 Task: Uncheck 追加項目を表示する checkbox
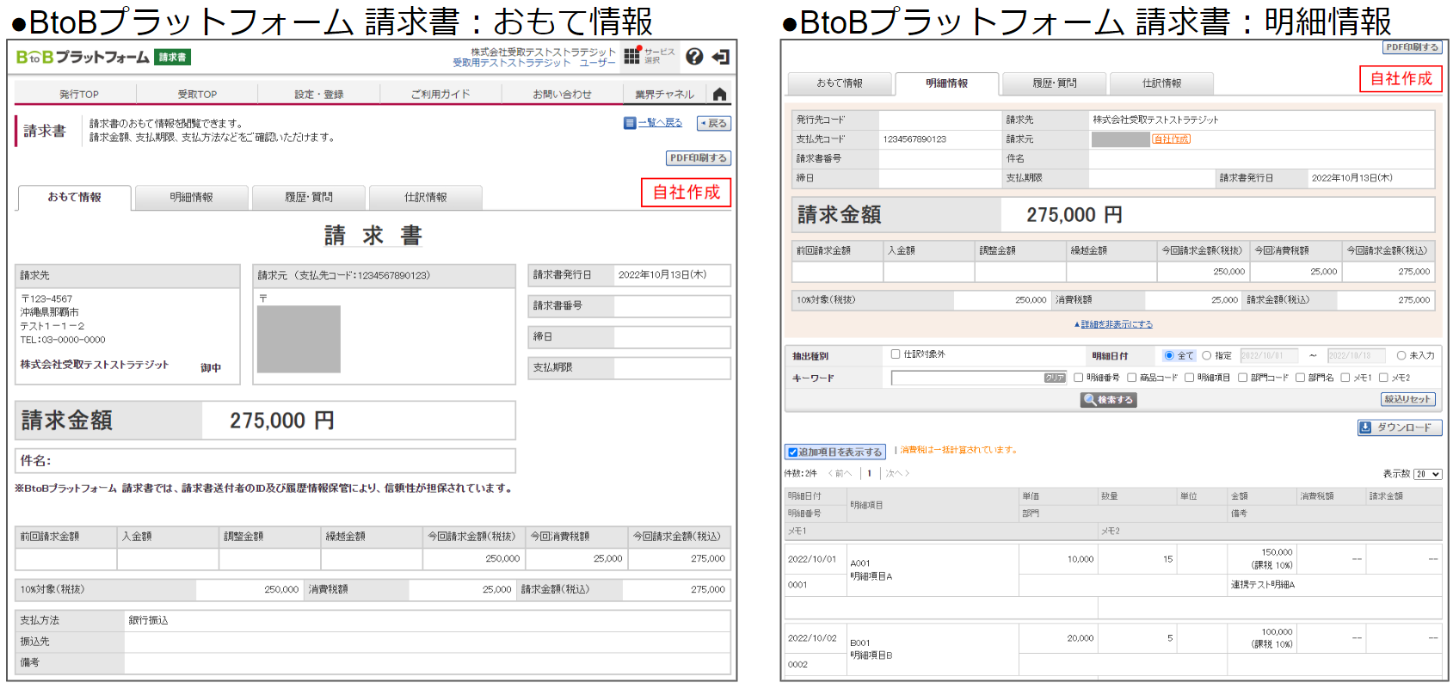(x=792, y=452)
